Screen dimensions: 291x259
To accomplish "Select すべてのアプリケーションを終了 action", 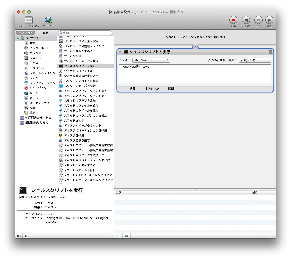I will [85, 96].
